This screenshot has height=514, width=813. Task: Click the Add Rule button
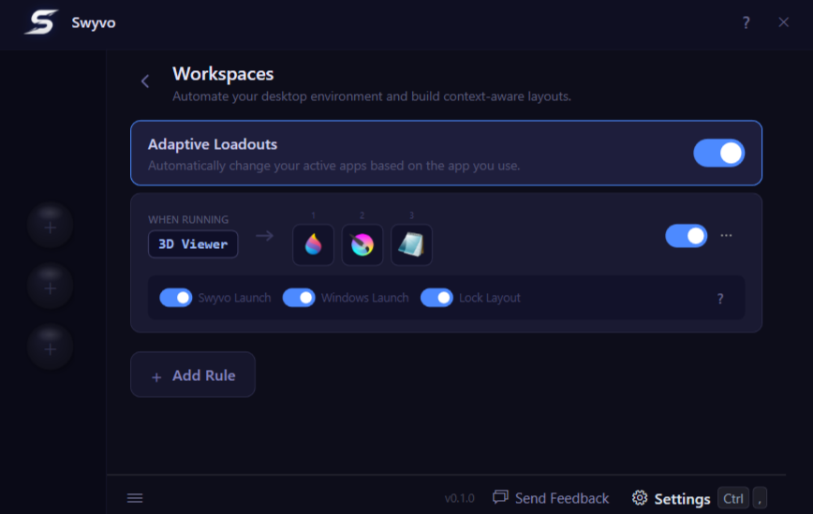[x=193, y=374]
